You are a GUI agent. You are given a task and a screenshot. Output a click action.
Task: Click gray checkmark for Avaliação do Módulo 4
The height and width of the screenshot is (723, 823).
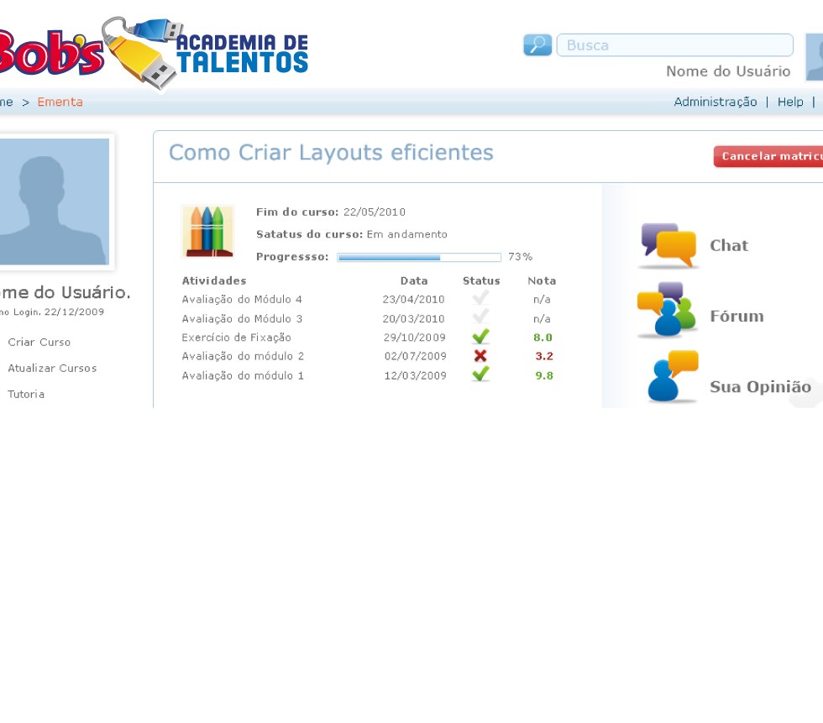tap(480, 298)
